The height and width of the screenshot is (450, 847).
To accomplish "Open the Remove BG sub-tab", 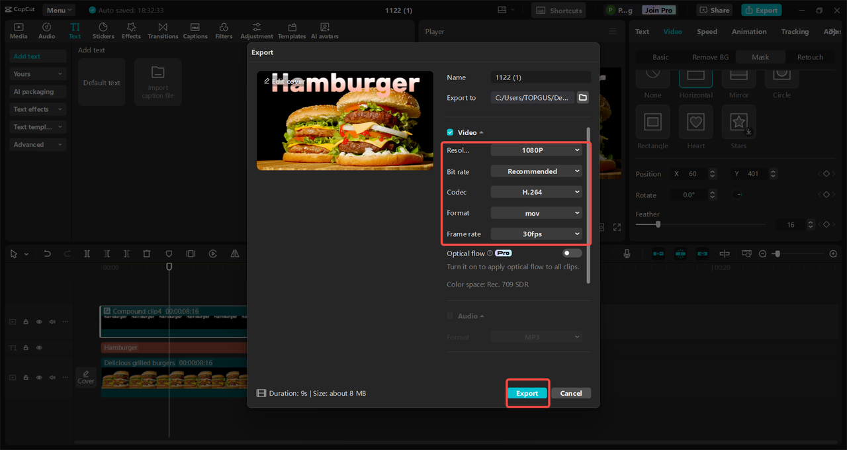I will click(x=710, y=57).
